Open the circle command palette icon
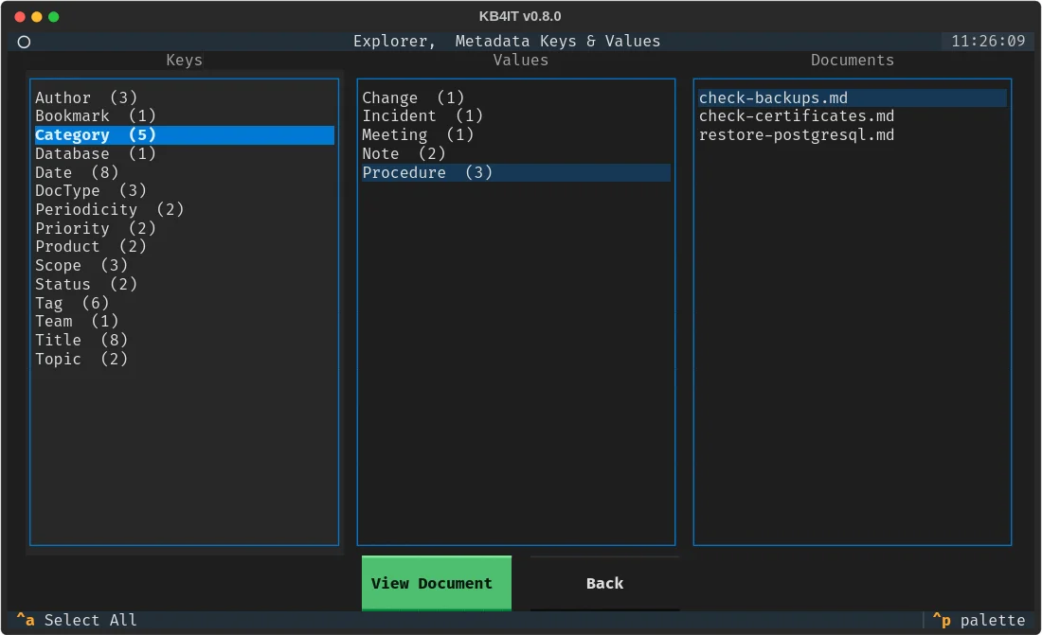This screenshot has height=635, width=1042. [24, 42]
